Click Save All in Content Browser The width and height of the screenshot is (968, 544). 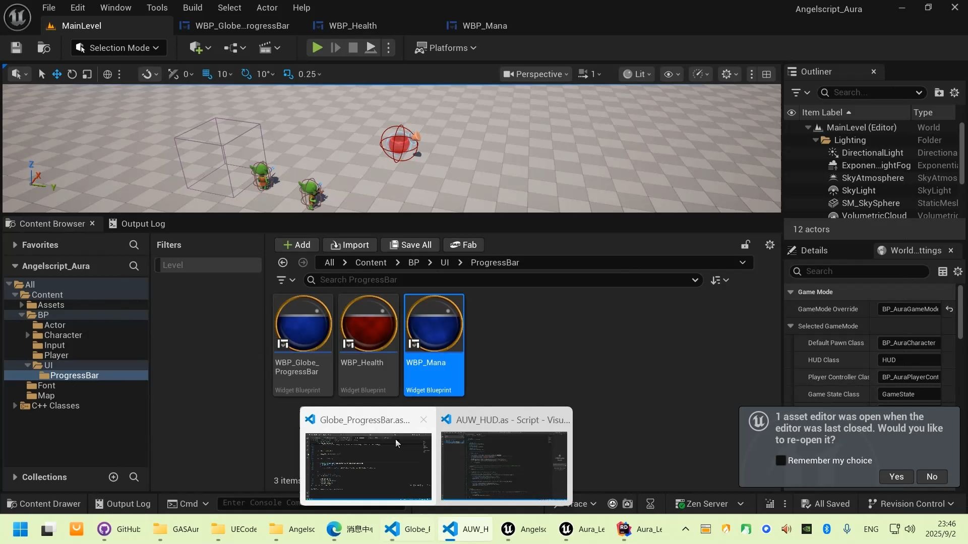click(x=410, y=245)
